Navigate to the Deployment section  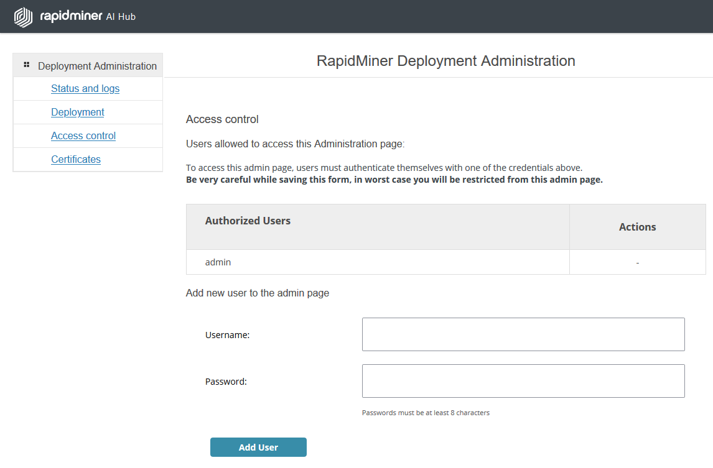click(x=77, y=112)
